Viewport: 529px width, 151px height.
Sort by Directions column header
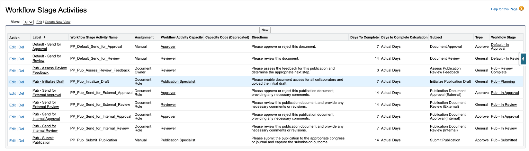coord(260,37)
